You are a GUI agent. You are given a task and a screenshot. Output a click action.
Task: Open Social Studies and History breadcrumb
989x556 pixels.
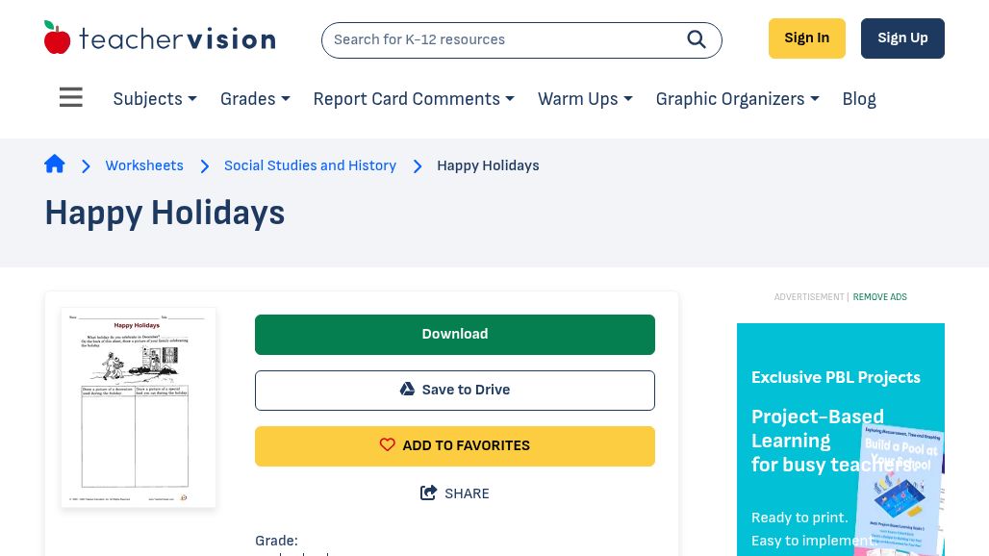point(310,165)
